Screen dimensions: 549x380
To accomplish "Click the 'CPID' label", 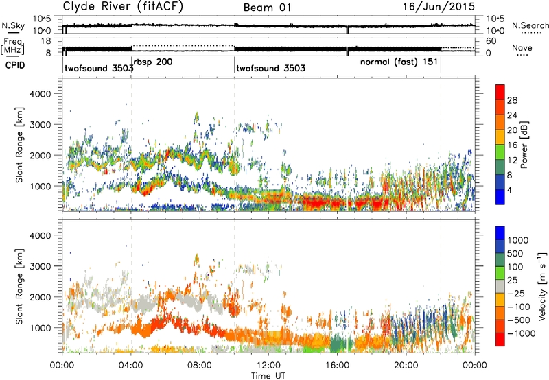I will point(15,65).
